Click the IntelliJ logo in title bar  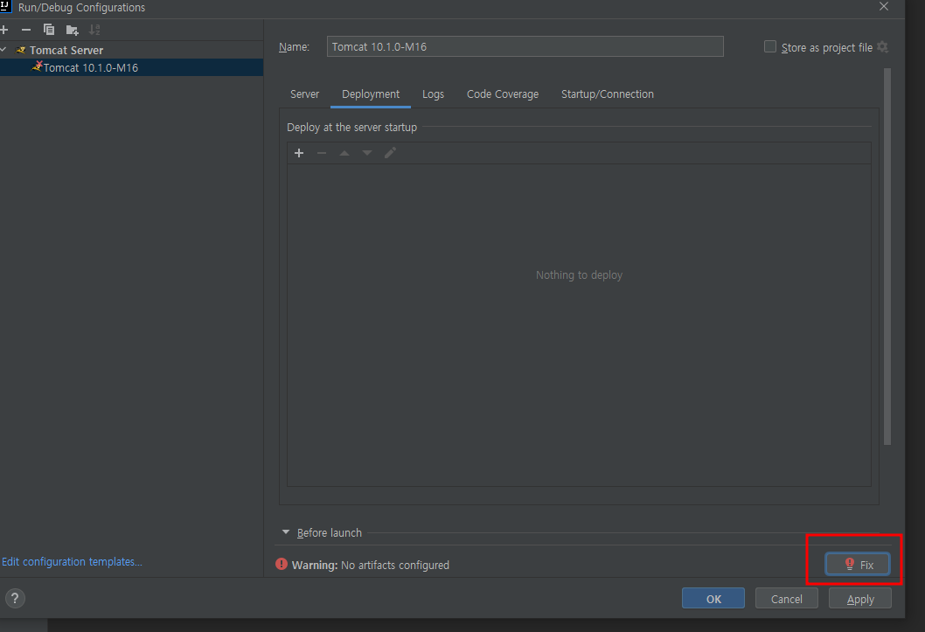[x=5, y=6]
